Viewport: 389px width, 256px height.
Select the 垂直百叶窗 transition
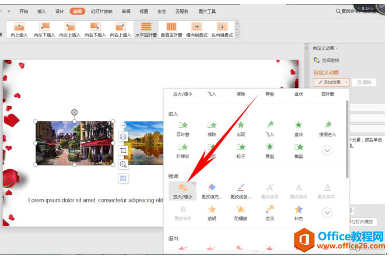[x=171, y=30]
